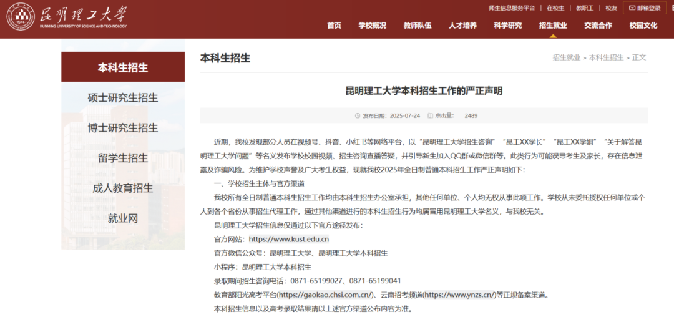Expand the 科学研究 menu
Screen dimensions: 674x317
[x=507, y=26]
